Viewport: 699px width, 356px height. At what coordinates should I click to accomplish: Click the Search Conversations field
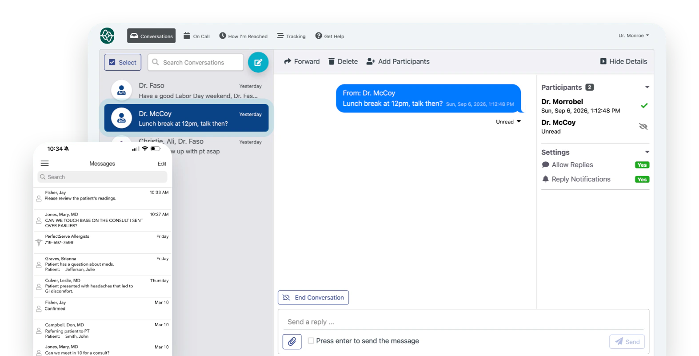point(196,62)
